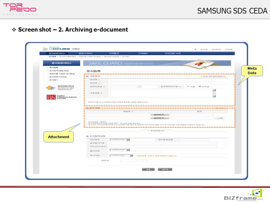The height and width of the screenshot is (203, 270).
Task: Click the 사이트맵 link at the top right
Action: pyautogui.click(x=229, y=50)
